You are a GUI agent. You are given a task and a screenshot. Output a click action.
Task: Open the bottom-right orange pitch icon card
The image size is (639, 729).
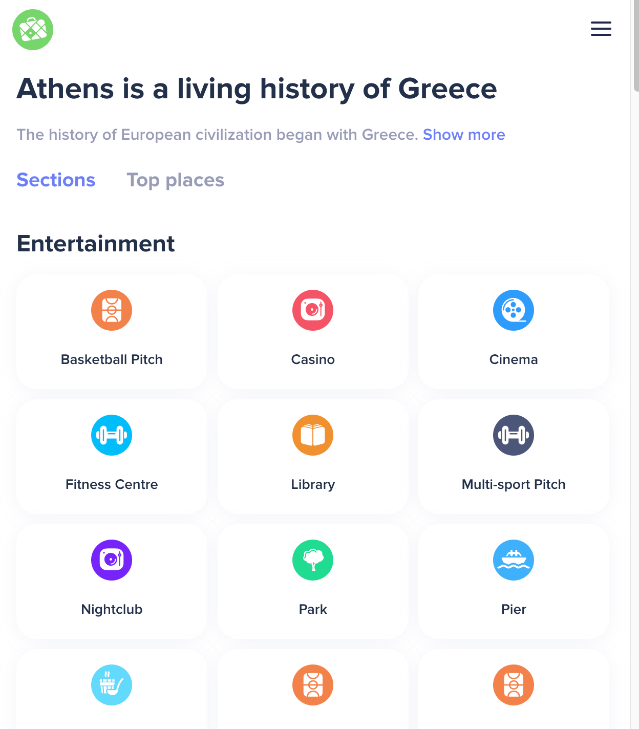pyautogui.click(x=514, y=689)
